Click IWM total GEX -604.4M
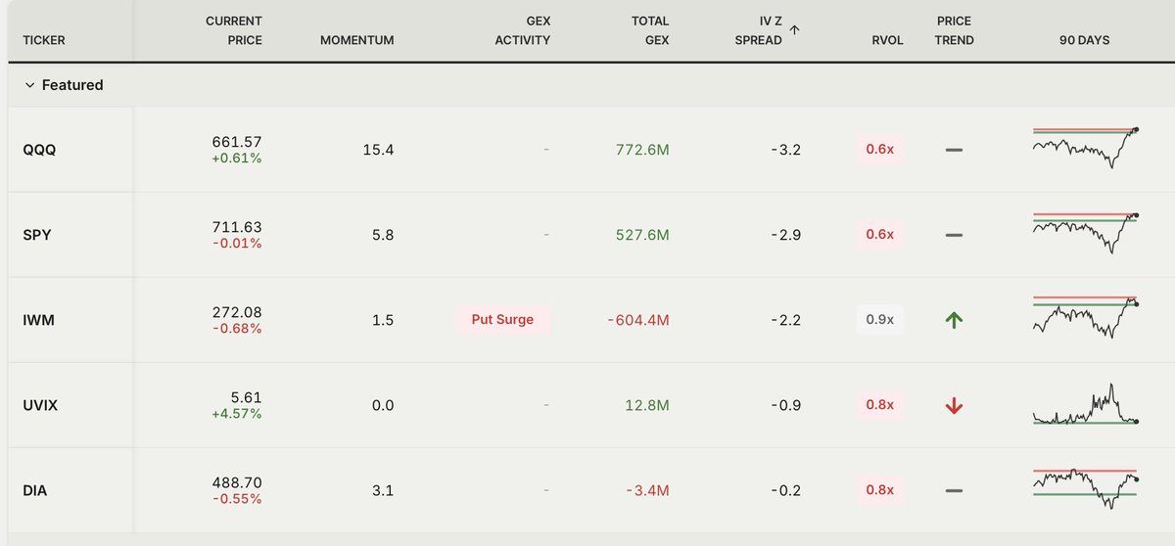 click(638, 320)
